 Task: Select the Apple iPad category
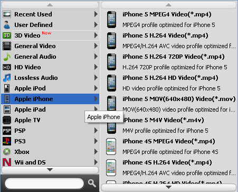pos(50,109)
